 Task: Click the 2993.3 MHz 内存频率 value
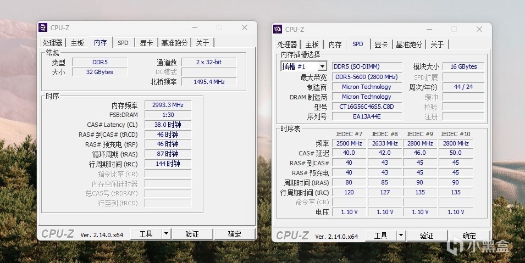tap(168, 105)
